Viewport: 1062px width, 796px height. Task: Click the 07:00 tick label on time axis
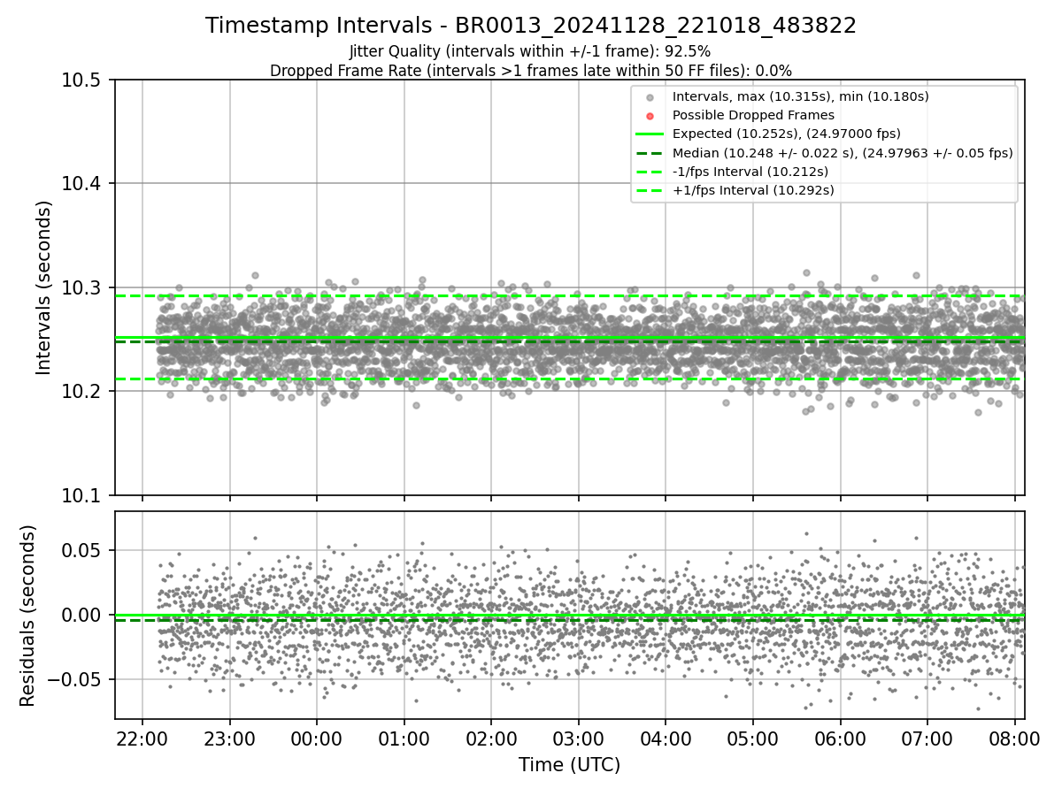927,737
